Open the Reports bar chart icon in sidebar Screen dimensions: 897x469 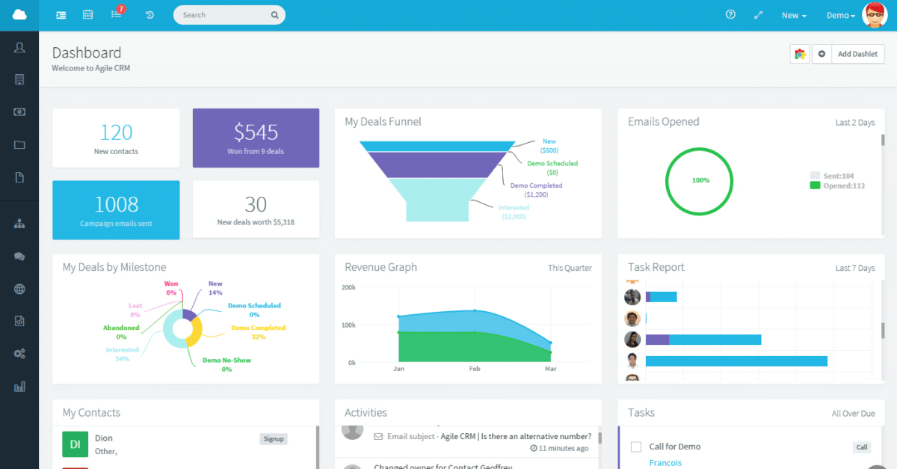20,386
